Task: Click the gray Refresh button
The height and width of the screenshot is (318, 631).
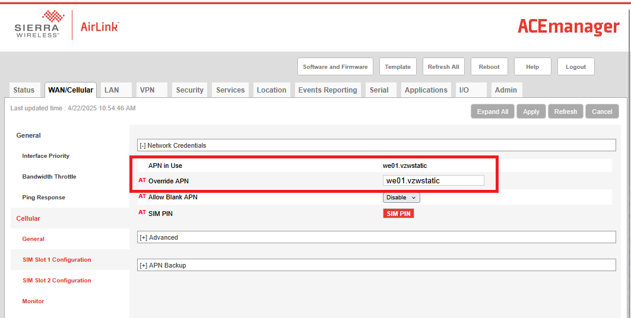Action: (565, 112)
